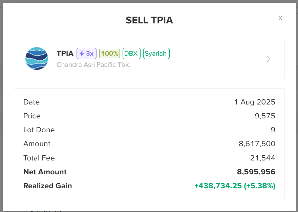This screenshot has width=298, height=212.
Task: Select the amount 8,617,500
Action: pos(257,144)
